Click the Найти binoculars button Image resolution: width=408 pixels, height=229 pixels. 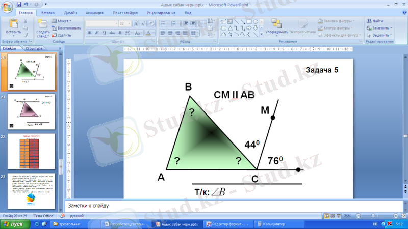coord(374,21)
